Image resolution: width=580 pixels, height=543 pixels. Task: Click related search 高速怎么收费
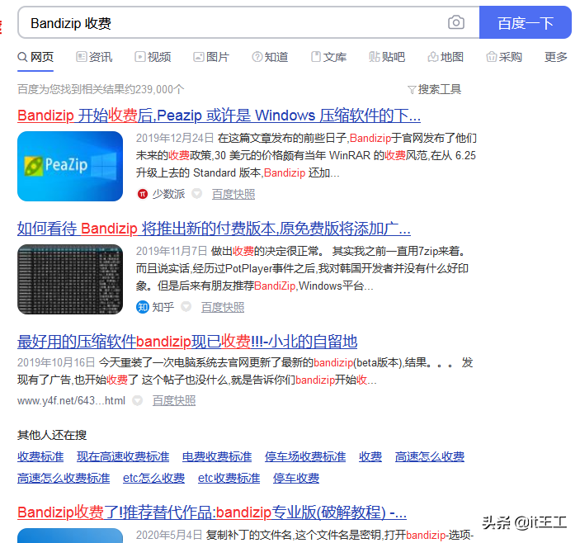point(430,457)
